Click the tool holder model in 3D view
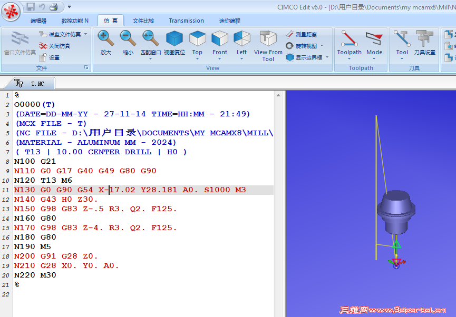 [x=396, y=212]
